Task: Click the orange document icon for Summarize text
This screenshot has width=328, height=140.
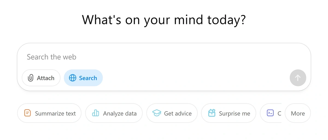Action: 27,113
